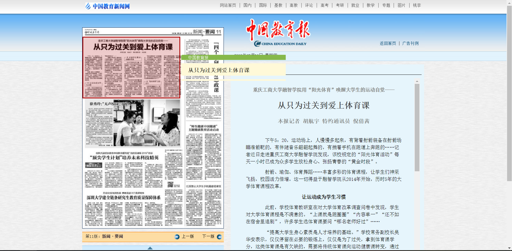Click the previous page (上一版) arrow icon
This screenshot has height=251, width=512.
point(177,237)
